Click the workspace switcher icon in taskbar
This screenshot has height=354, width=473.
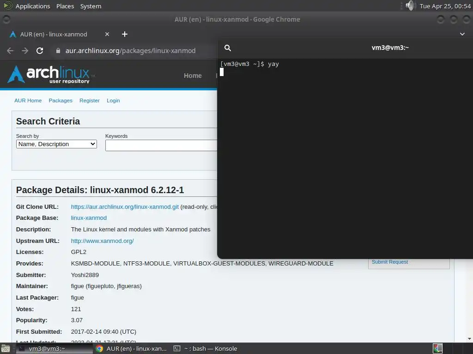[438, 348]
